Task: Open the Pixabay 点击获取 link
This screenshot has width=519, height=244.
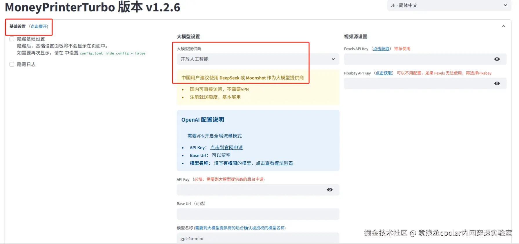Action: (384, 73)
